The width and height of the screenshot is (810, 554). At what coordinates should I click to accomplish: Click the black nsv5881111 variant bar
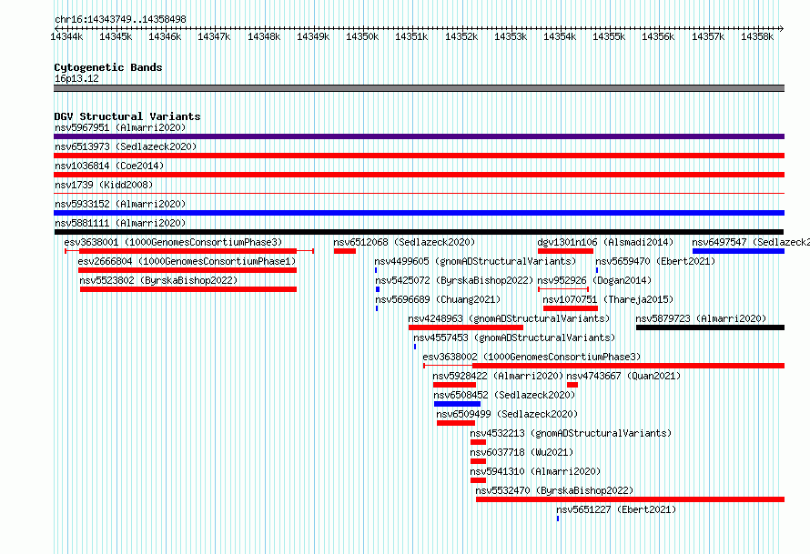coord(419,232)
